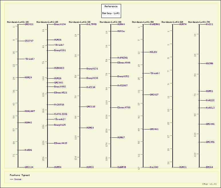
Task: Open the Bmac0134 locus on 2H
Action: pos(60,25)
